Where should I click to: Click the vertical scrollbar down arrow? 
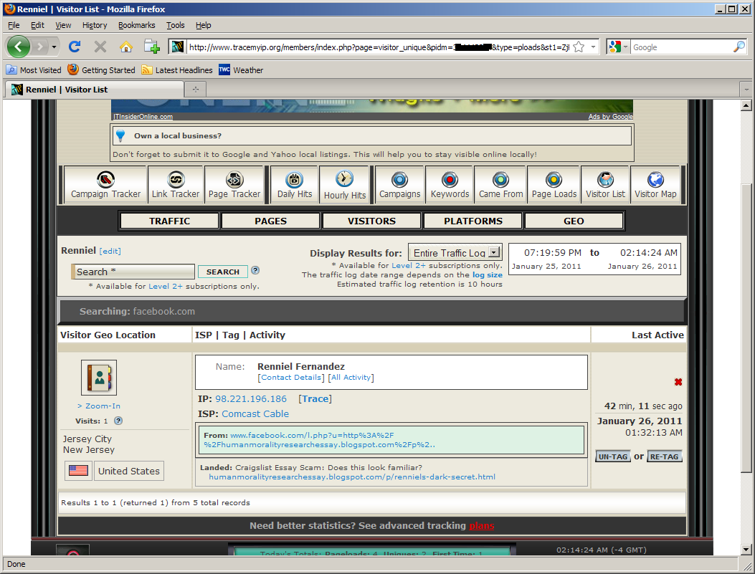[746, 549]
